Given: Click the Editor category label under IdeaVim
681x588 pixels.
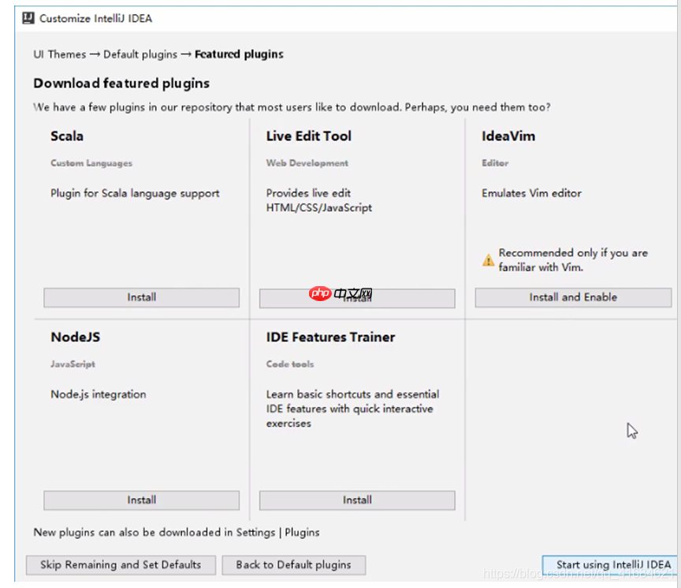Looking at the screenshot, I should (495, 163).
